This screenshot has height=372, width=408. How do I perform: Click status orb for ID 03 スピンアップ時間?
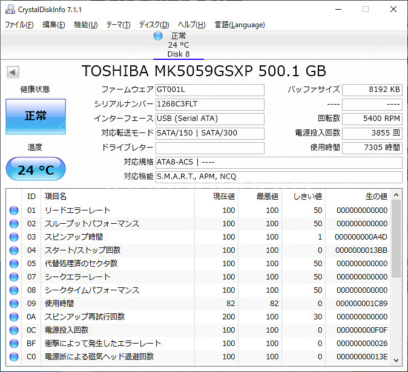tap(14, 237)
